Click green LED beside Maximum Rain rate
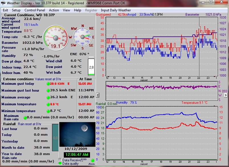 [x=25, y=117]
